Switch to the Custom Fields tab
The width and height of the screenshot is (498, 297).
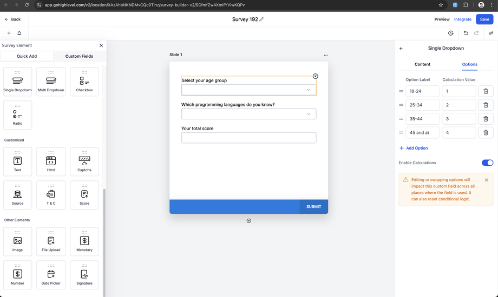tap(79, 56)
